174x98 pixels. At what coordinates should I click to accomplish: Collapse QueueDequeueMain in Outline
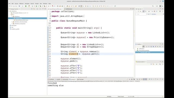pos(136,50)
